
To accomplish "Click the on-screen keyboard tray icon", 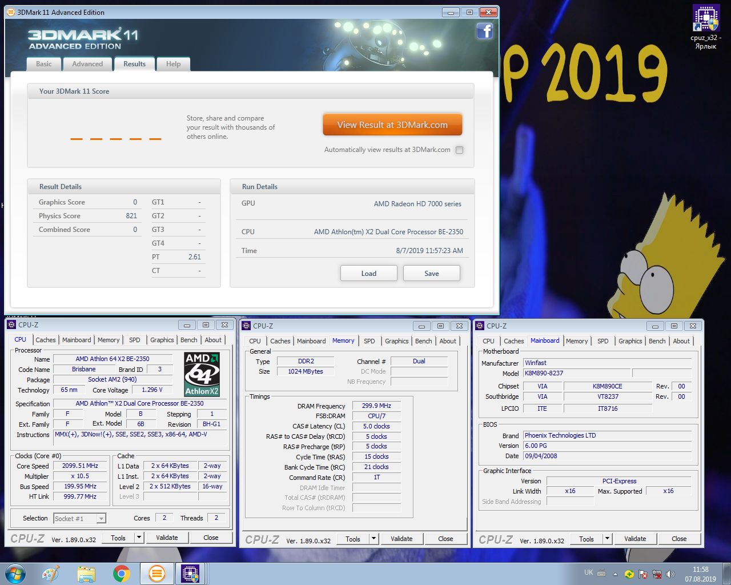I will 601,574.
